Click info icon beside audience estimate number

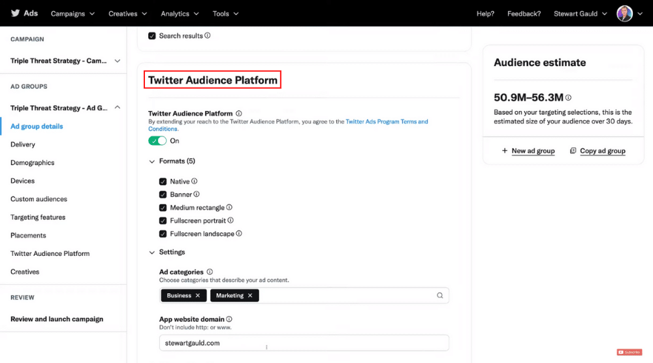click(569, 97)
